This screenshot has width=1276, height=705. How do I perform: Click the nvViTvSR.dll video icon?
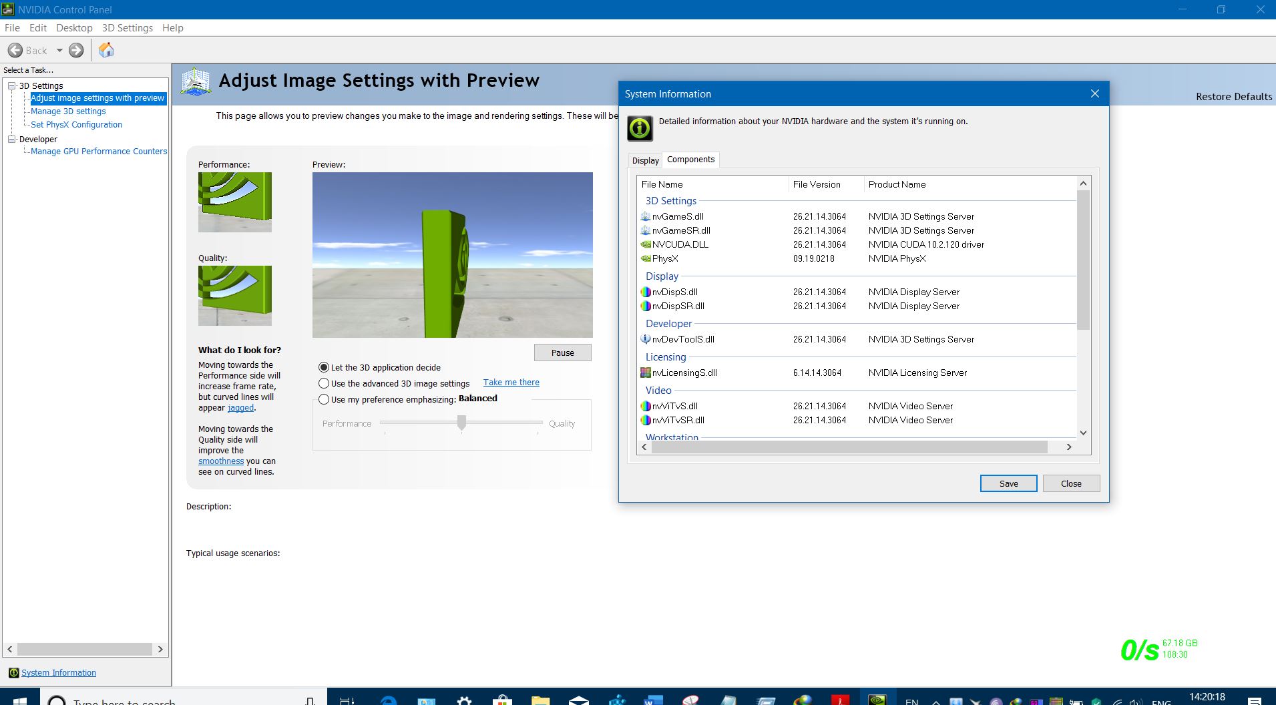tap(646, 420)
